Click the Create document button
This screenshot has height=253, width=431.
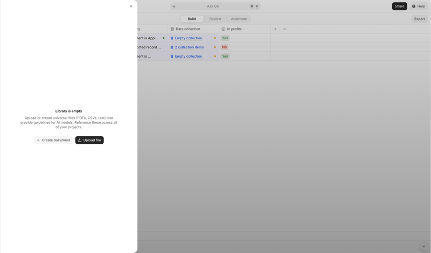click(x=53, y=140)
